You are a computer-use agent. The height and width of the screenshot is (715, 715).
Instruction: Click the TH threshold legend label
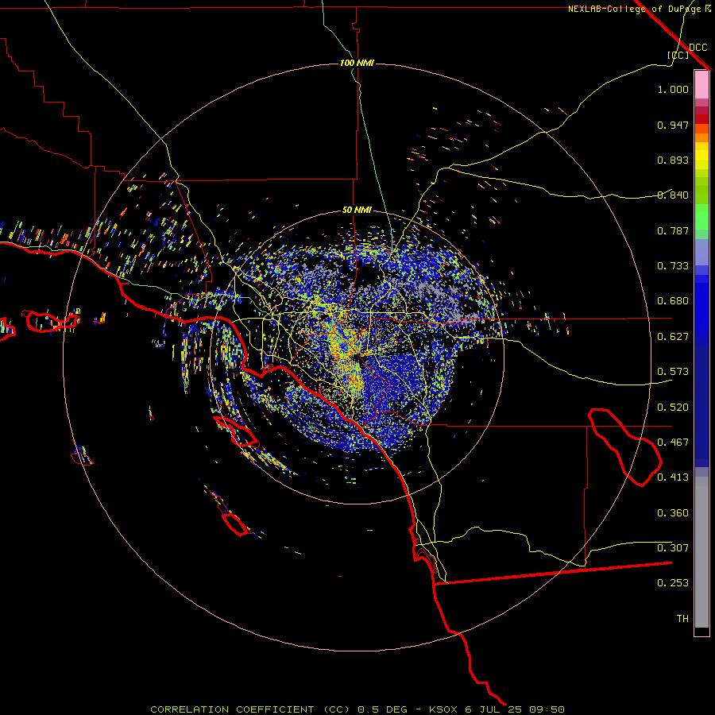coord(682,619)
